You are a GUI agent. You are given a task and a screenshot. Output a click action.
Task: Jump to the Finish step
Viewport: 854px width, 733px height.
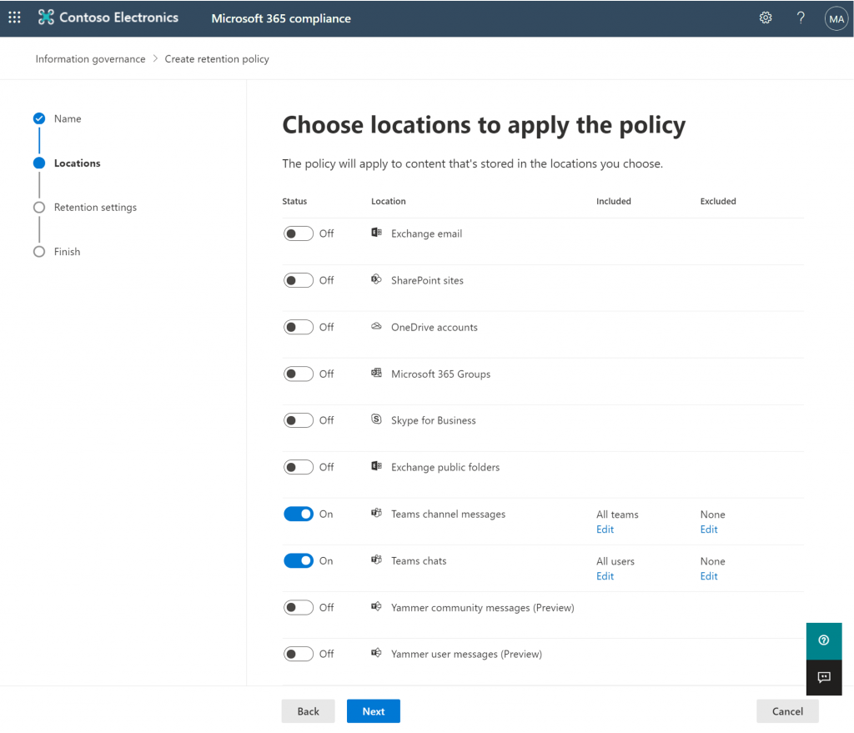[x=67, y=252]
